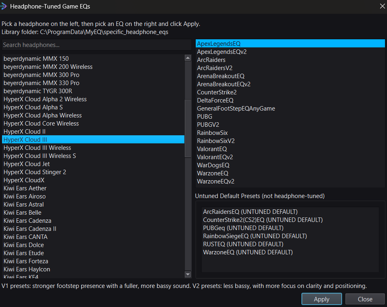
Task: Select tuned WarzoneEQ preset
Action: (x=290, y=173)
